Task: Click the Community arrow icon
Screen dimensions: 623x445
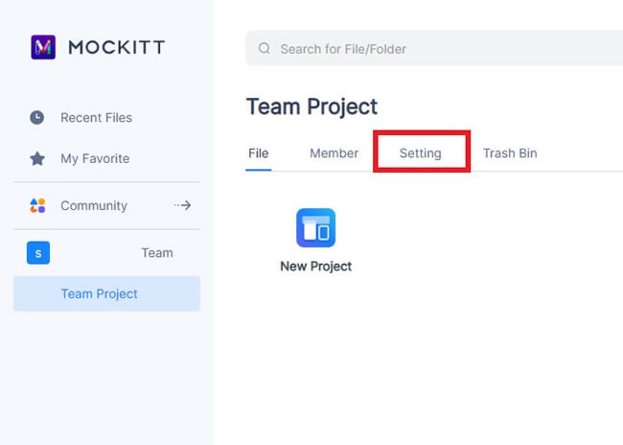Action: [x=182, y=205]
